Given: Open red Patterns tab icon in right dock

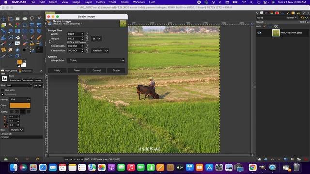Looking at the screenshot, I should coord(277,13).
